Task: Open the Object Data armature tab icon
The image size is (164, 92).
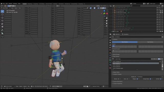Action: [x=110, y=60]
